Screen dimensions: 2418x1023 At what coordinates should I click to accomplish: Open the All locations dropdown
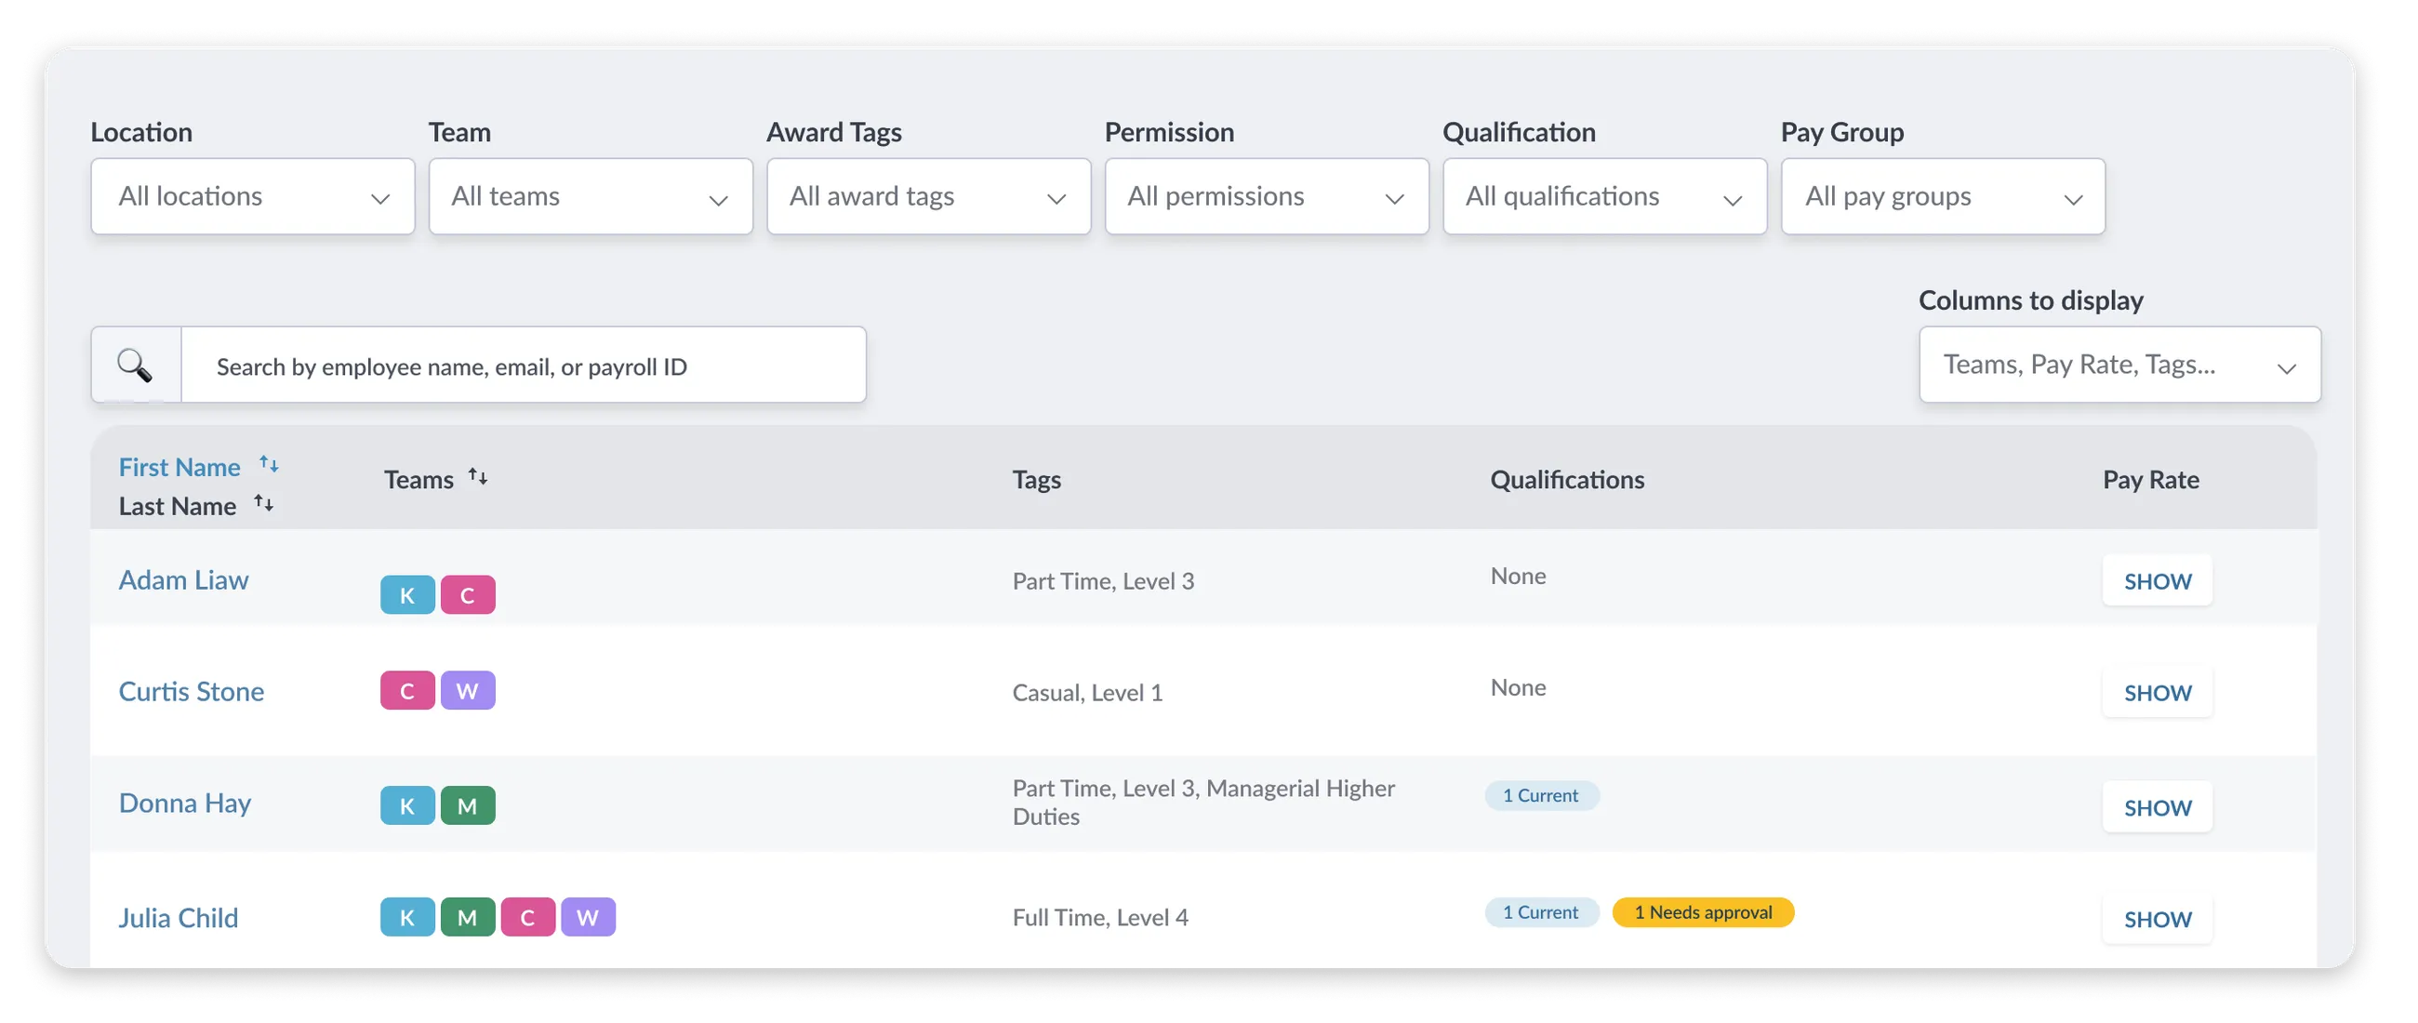(253, 196)
